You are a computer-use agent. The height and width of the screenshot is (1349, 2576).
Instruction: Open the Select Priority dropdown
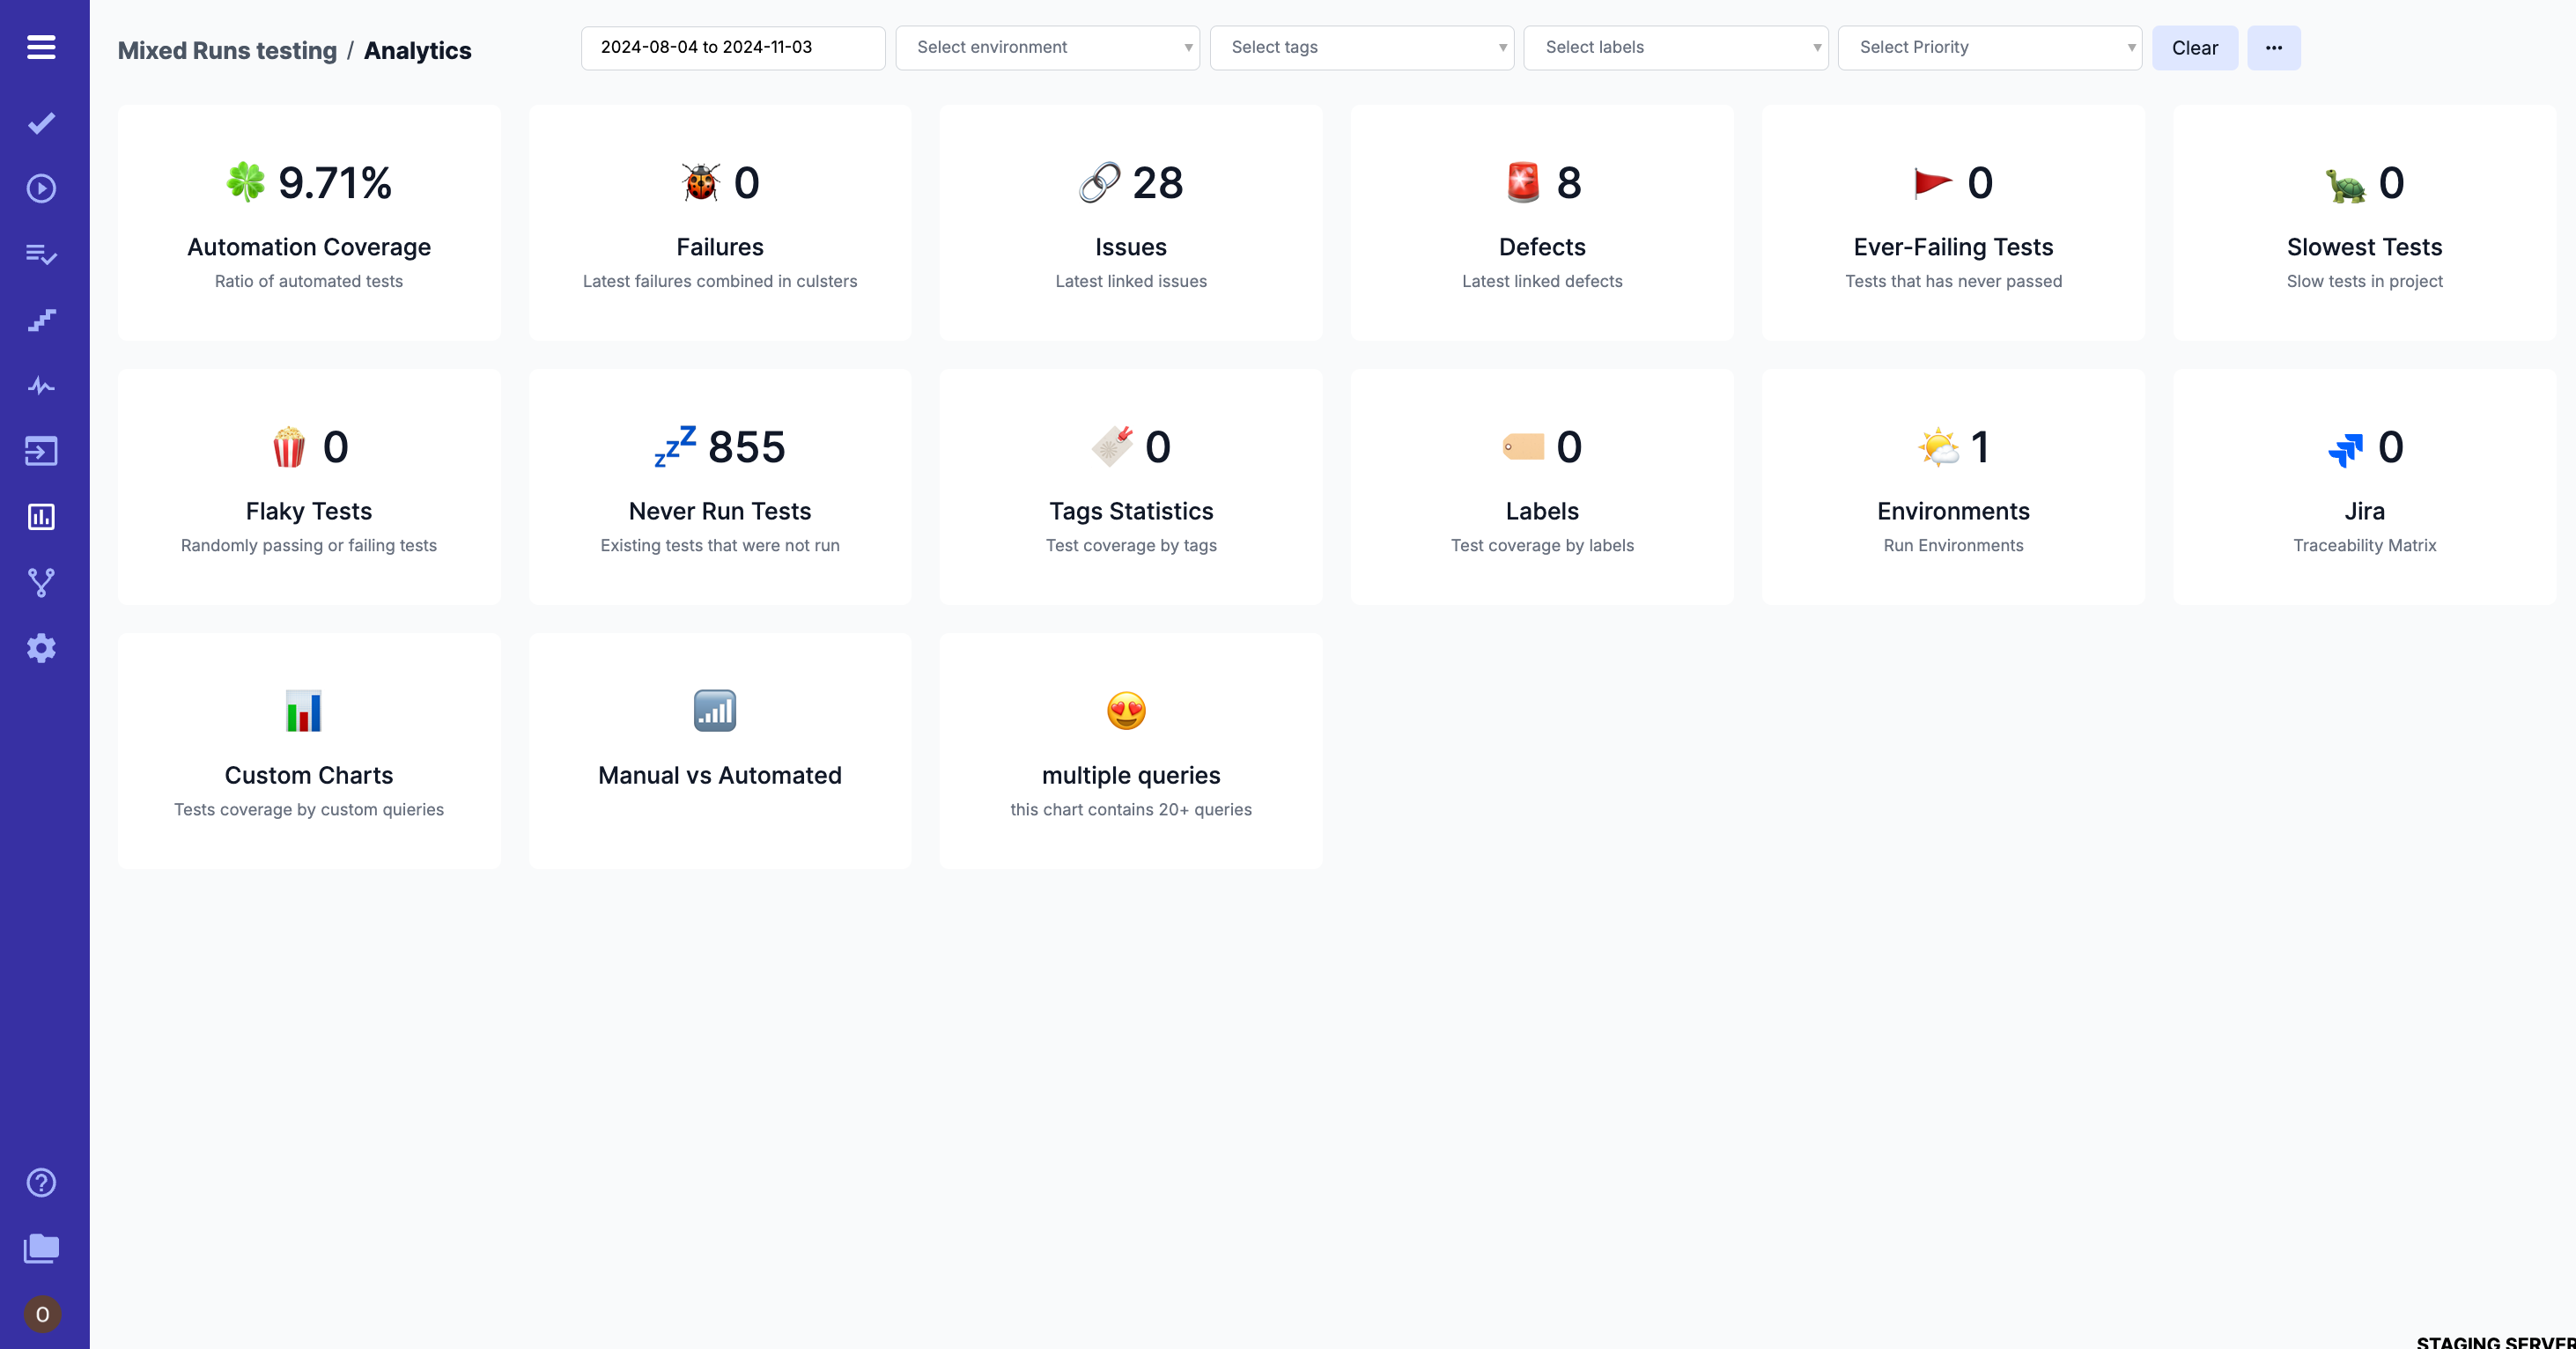click(x=1988, y=47)
